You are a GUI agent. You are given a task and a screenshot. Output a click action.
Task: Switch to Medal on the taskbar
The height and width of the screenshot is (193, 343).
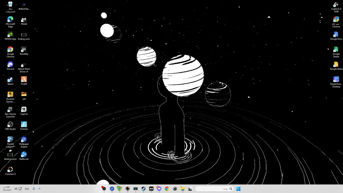[151, 189]
